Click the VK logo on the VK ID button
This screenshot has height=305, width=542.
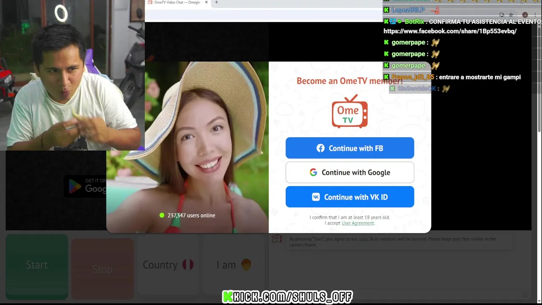316,197
